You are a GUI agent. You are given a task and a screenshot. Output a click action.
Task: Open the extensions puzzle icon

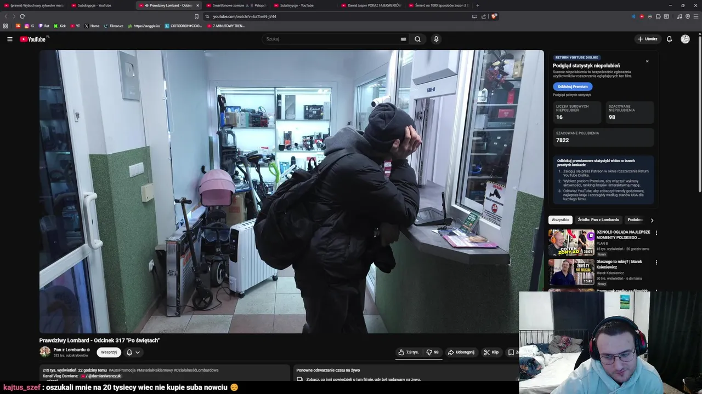point(658,16)
